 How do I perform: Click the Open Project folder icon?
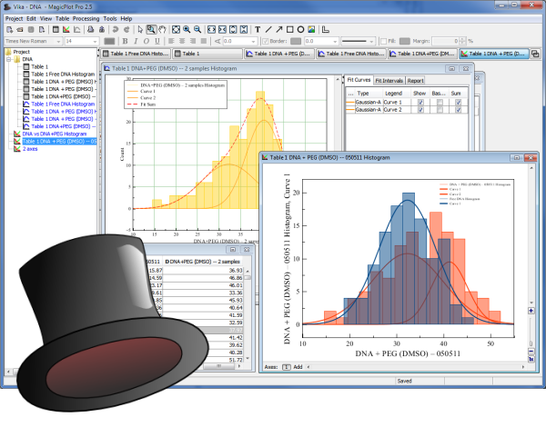coord(20,30)
